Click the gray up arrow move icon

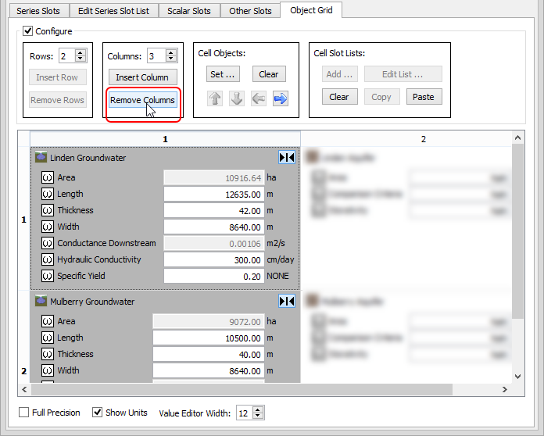215,98
